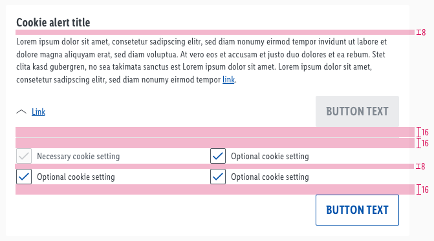This screenshot has height=241, width=434.
Task: Toggle the Necessary cookie setting checkbox
Action: click(x=24, y=156)
